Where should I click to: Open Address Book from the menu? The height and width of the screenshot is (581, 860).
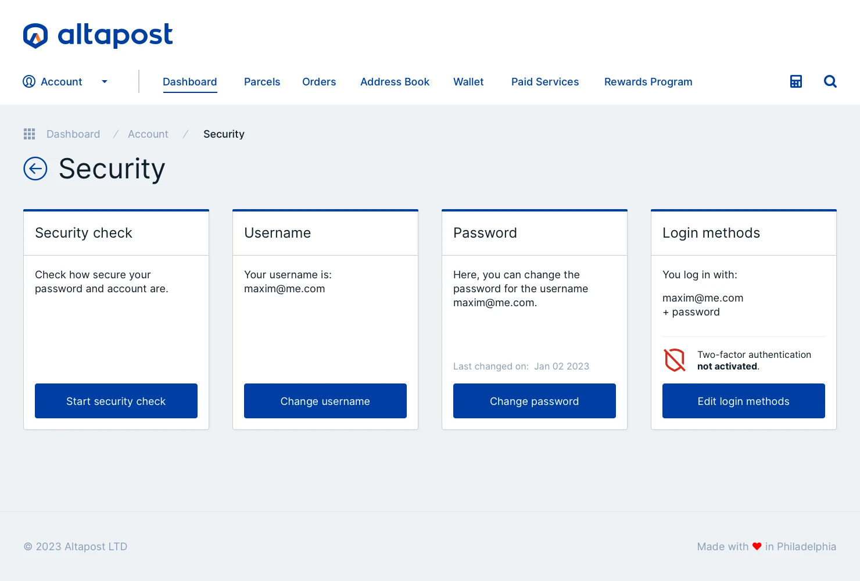[x=395, y=82]
